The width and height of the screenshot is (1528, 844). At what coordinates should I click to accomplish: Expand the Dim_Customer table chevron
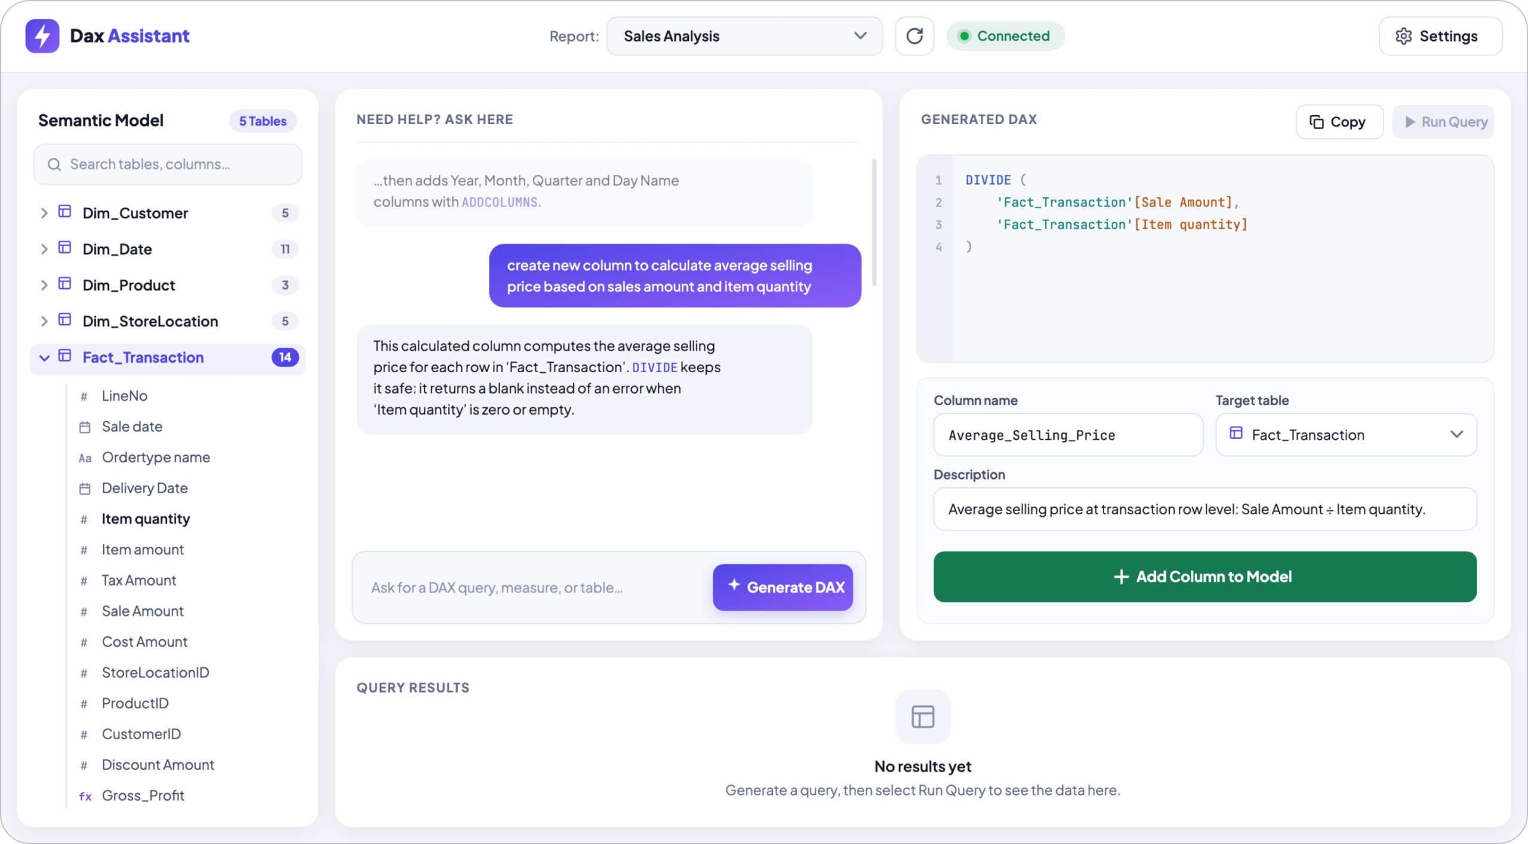(x=44, y=213)
